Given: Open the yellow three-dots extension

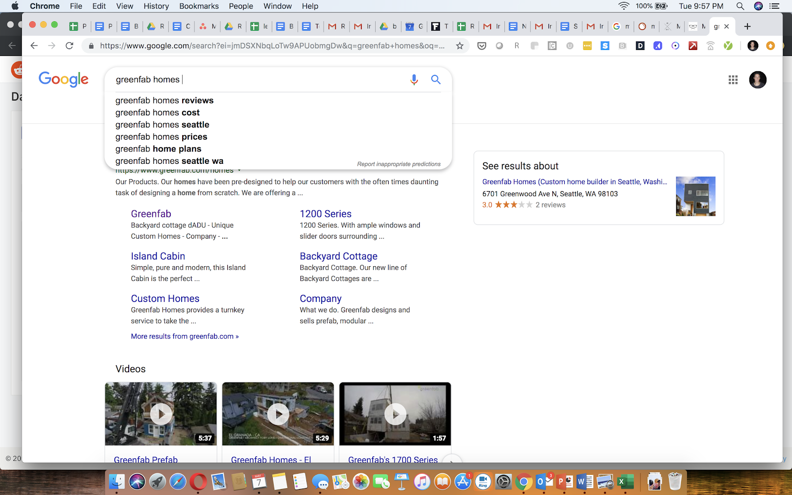Looking at the screenshot, I should (x=588, y=46).
